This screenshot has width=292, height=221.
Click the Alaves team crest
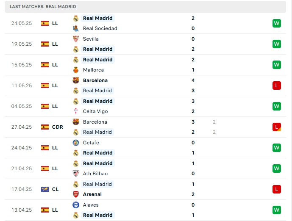click(x=76, y=205)
